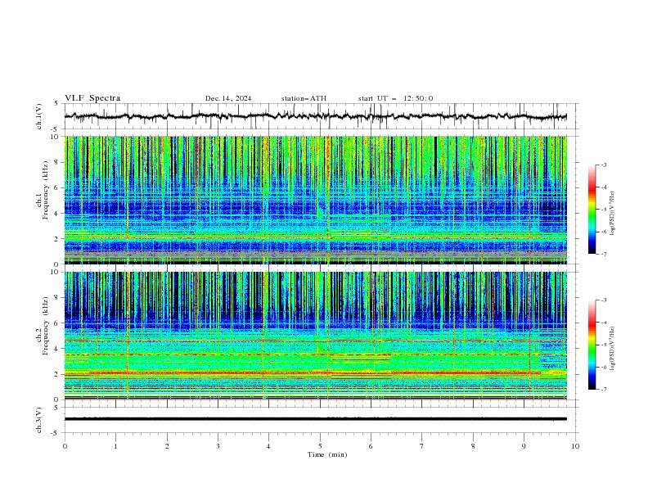
Task: Click the "log(PSD)(V²/Hz)" label beside ch.2 colorbar
Action: click(x=613, y=349)
